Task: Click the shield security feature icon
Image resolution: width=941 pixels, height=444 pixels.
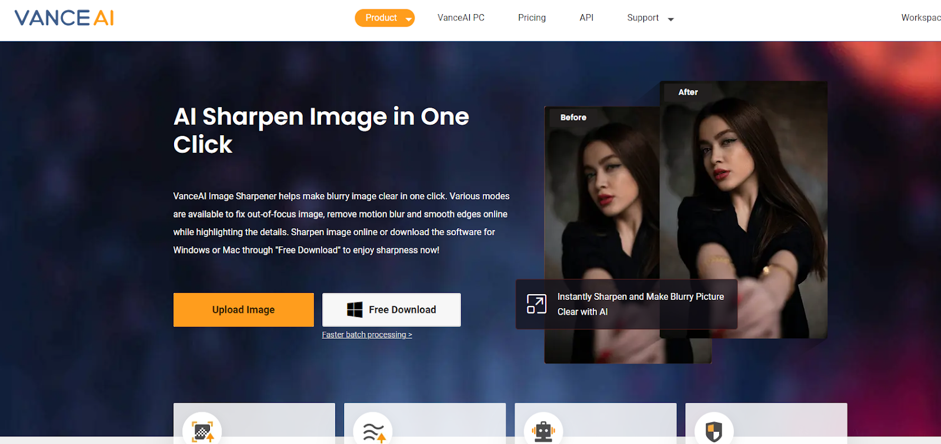Action: [714, 432]
